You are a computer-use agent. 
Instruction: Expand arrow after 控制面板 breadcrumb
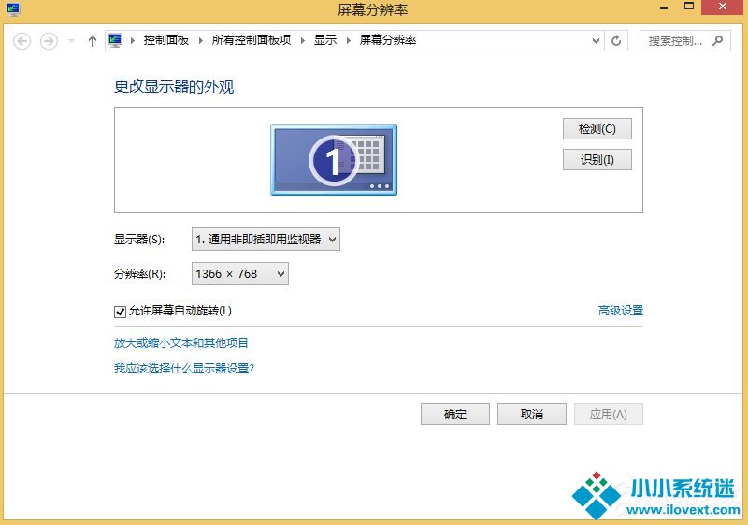(201, 40)
